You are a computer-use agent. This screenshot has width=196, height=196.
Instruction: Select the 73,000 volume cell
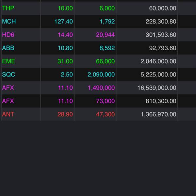coord(105,101)
